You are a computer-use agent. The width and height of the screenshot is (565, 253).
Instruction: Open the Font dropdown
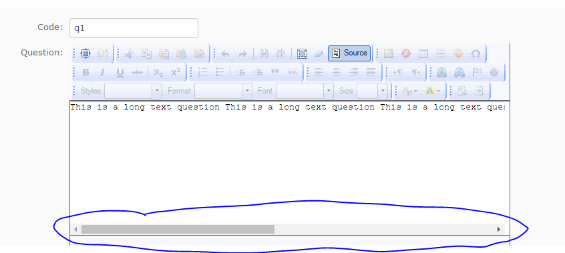[x=305, y=91]
